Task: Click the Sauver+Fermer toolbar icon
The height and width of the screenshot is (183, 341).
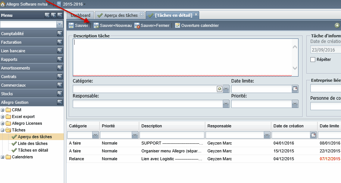Action: 137,25
